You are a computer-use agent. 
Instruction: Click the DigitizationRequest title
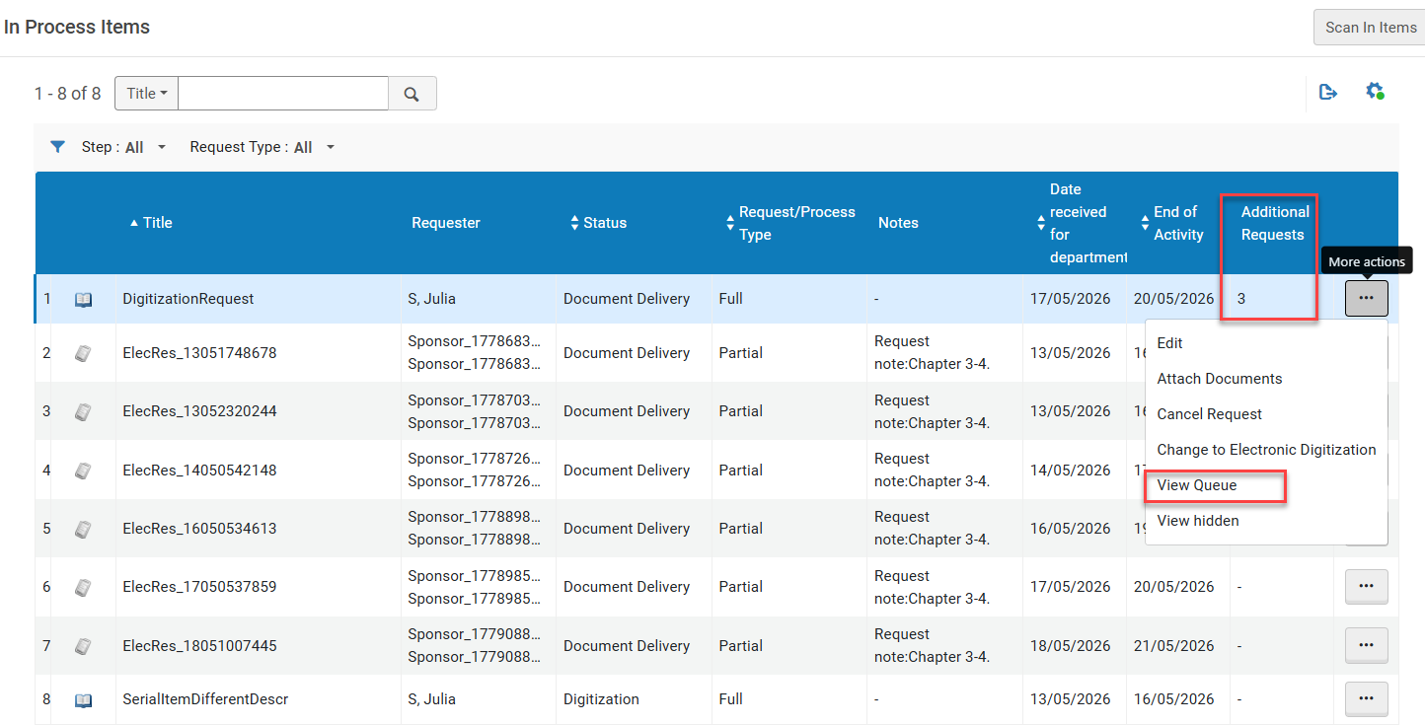pos(188,299)
